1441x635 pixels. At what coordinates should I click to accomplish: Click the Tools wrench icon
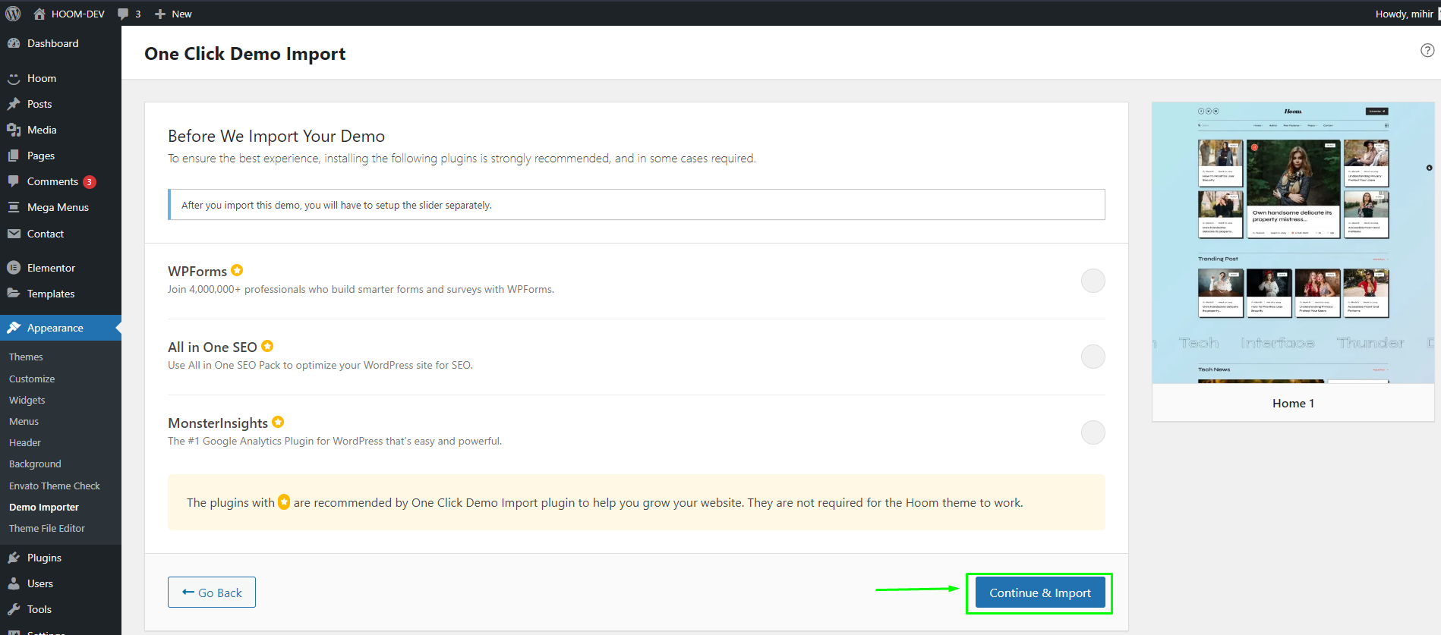click(14, 609)
